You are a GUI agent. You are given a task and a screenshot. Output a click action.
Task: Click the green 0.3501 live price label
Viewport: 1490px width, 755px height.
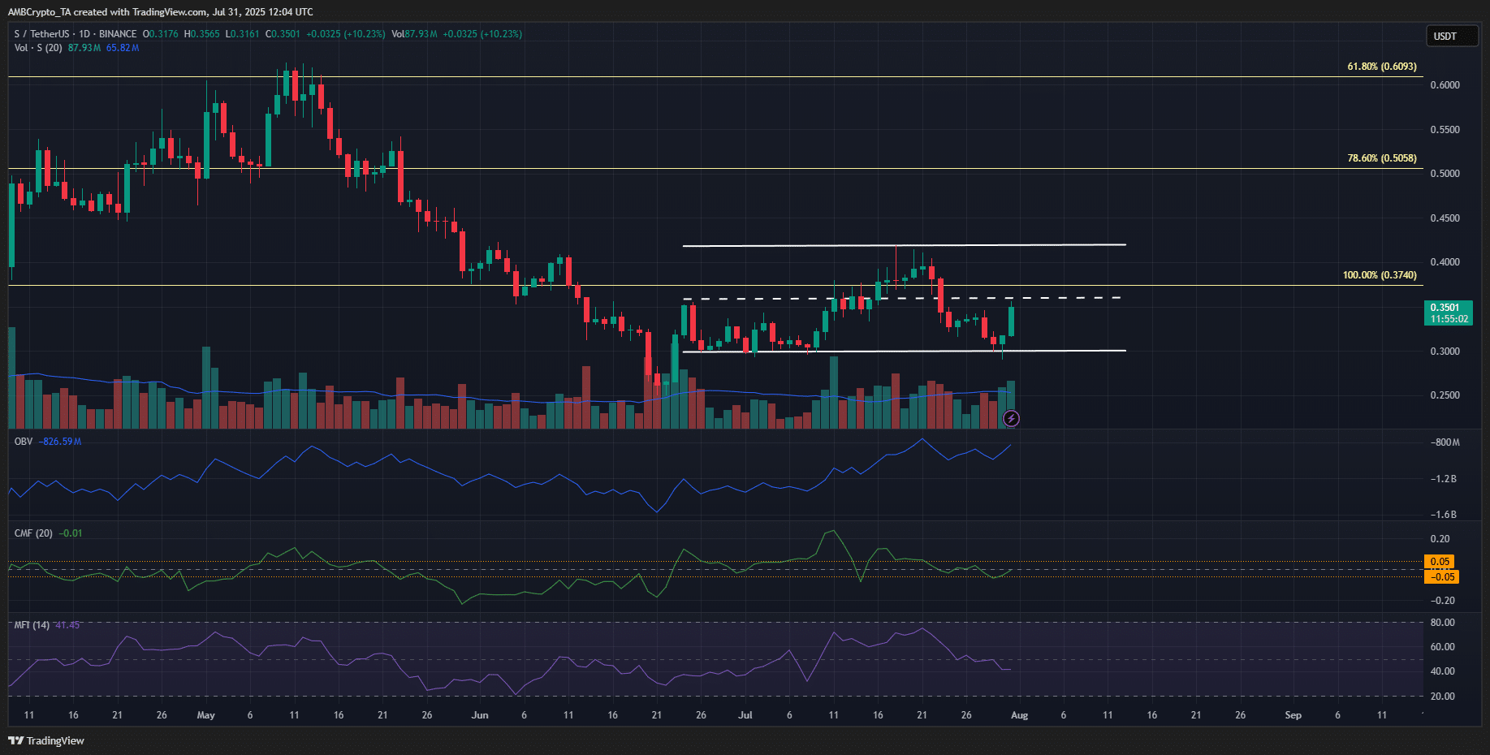point(1449,308)
